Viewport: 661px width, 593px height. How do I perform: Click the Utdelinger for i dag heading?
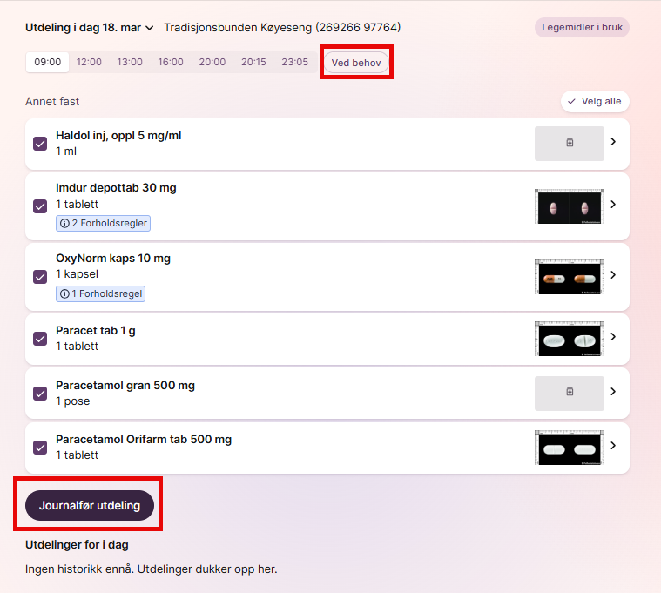[x=77, y=545]
